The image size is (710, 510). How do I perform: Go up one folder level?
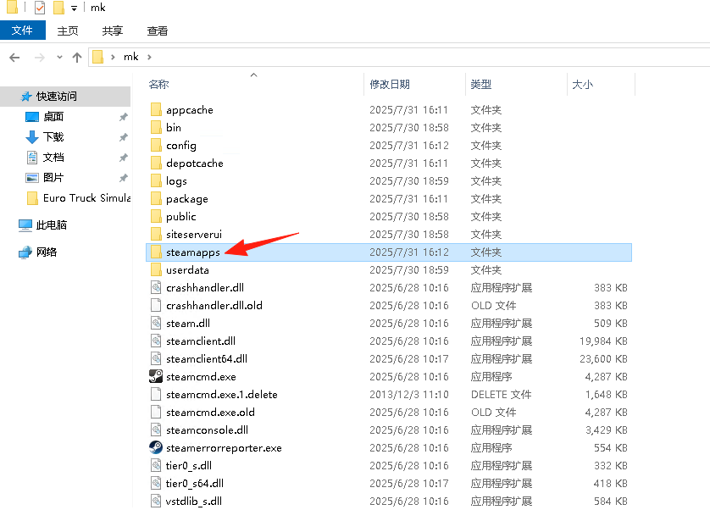77,58
